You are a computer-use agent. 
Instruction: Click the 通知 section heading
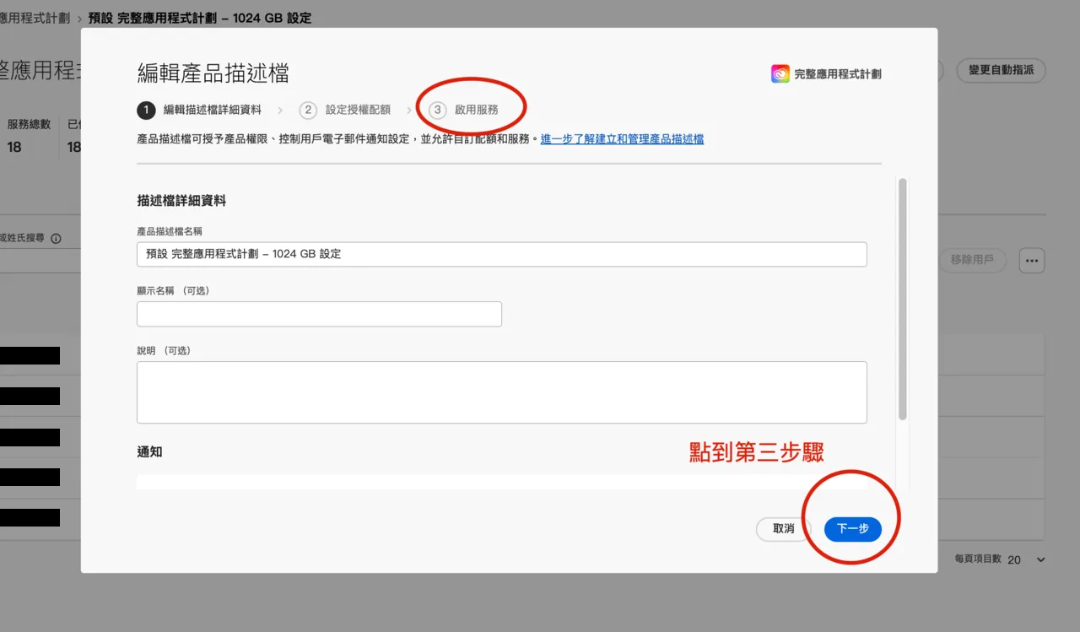pos(149,452)
